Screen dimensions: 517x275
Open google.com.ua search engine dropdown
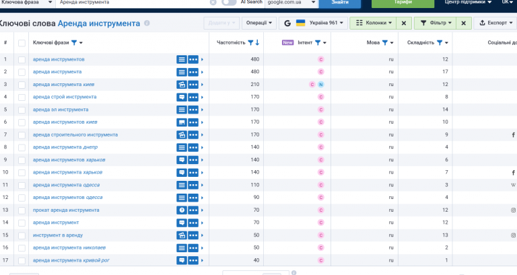[291, 2]
